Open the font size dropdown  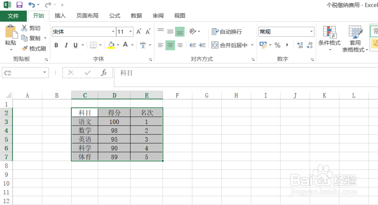point(130,32)
